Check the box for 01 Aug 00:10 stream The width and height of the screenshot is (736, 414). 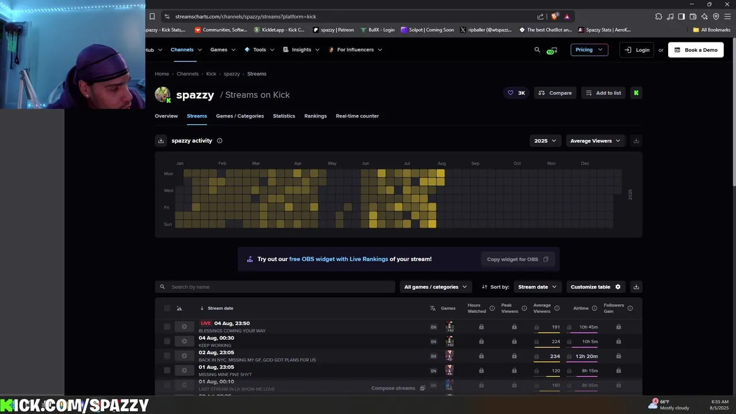[167, 385]
